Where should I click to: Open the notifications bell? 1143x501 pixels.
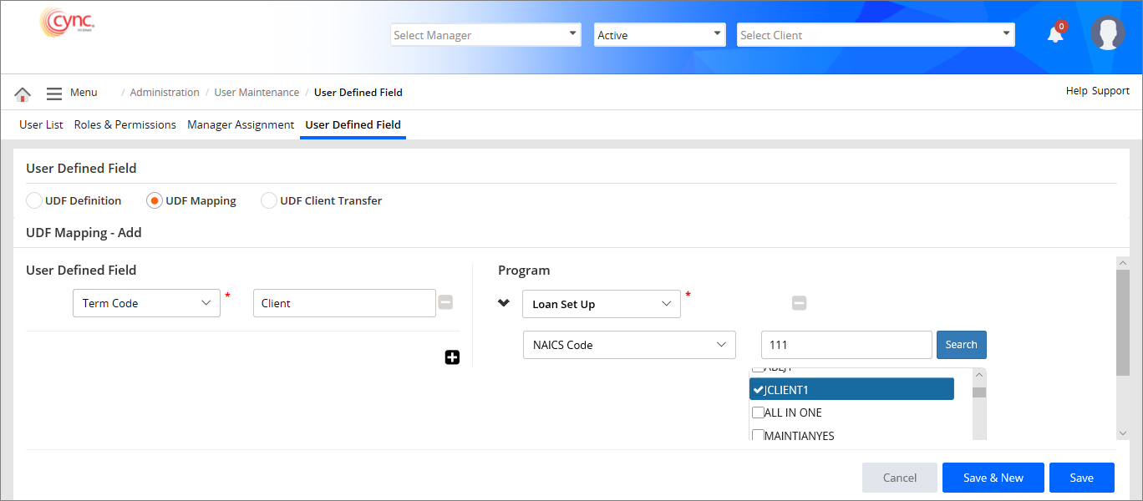[x=1055, y=34]
